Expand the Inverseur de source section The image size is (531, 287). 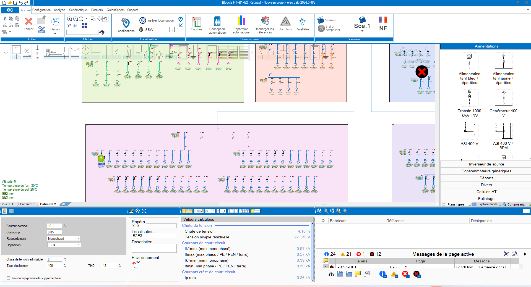point(486,164)
